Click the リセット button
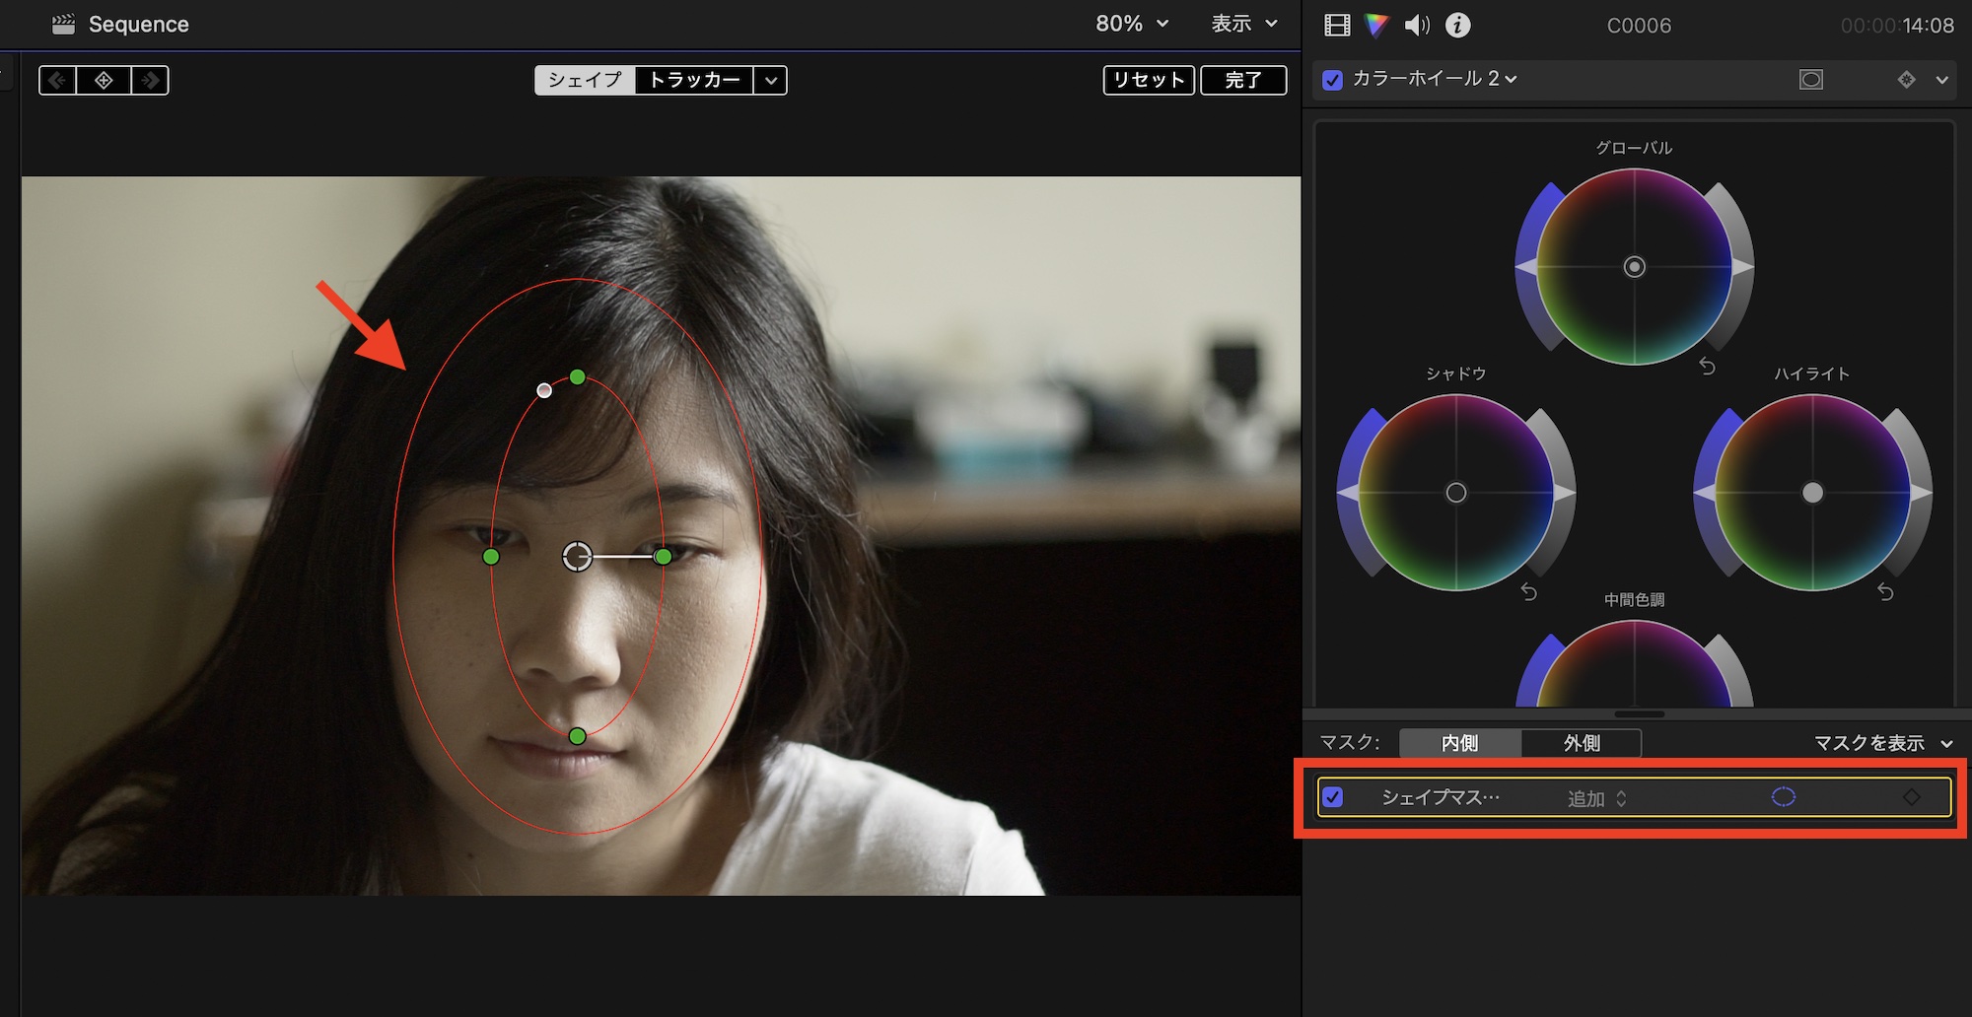Screen dimensions: 1972x1017 1149,80
